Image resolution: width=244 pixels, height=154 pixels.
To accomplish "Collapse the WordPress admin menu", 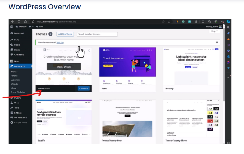I will [18, 123].
